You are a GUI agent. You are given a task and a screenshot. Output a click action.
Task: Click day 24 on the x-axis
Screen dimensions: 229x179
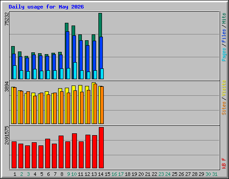(x=168, y=174)
